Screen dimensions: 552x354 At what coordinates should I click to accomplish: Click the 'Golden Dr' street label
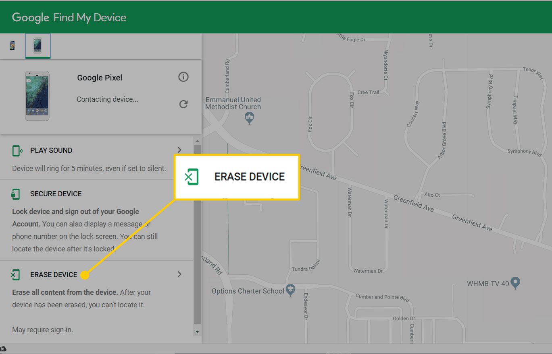point(404,319)
